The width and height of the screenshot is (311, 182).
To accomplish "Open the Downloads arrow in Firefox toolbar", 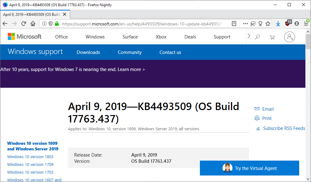I will [x=278, y=23].
